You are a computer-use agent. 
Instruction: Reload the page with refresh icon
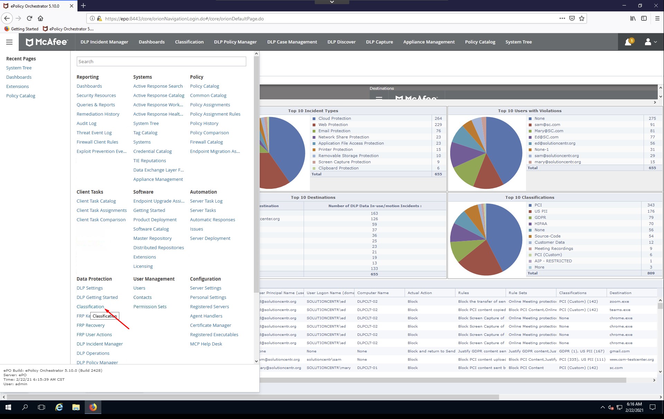29,18
